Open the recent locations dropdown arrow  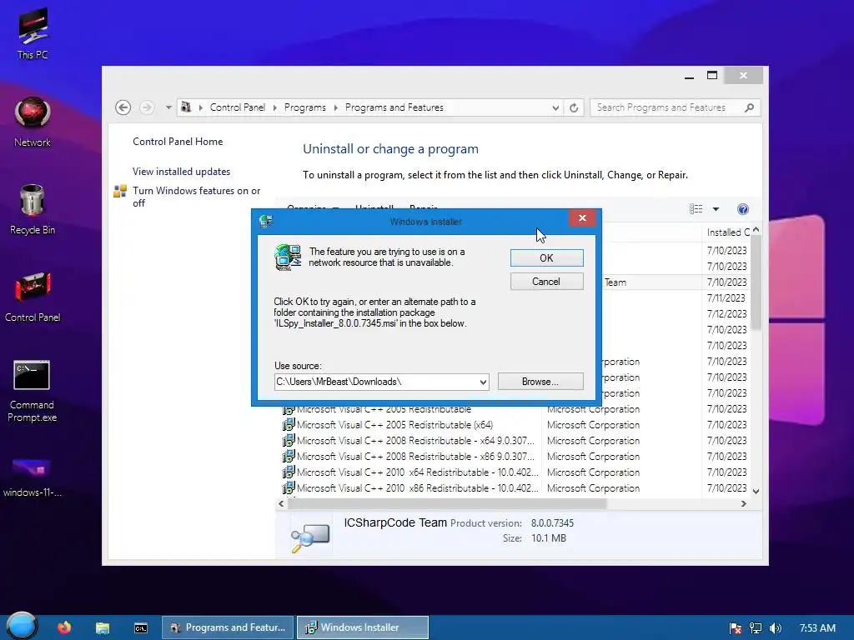click(168, 107)
